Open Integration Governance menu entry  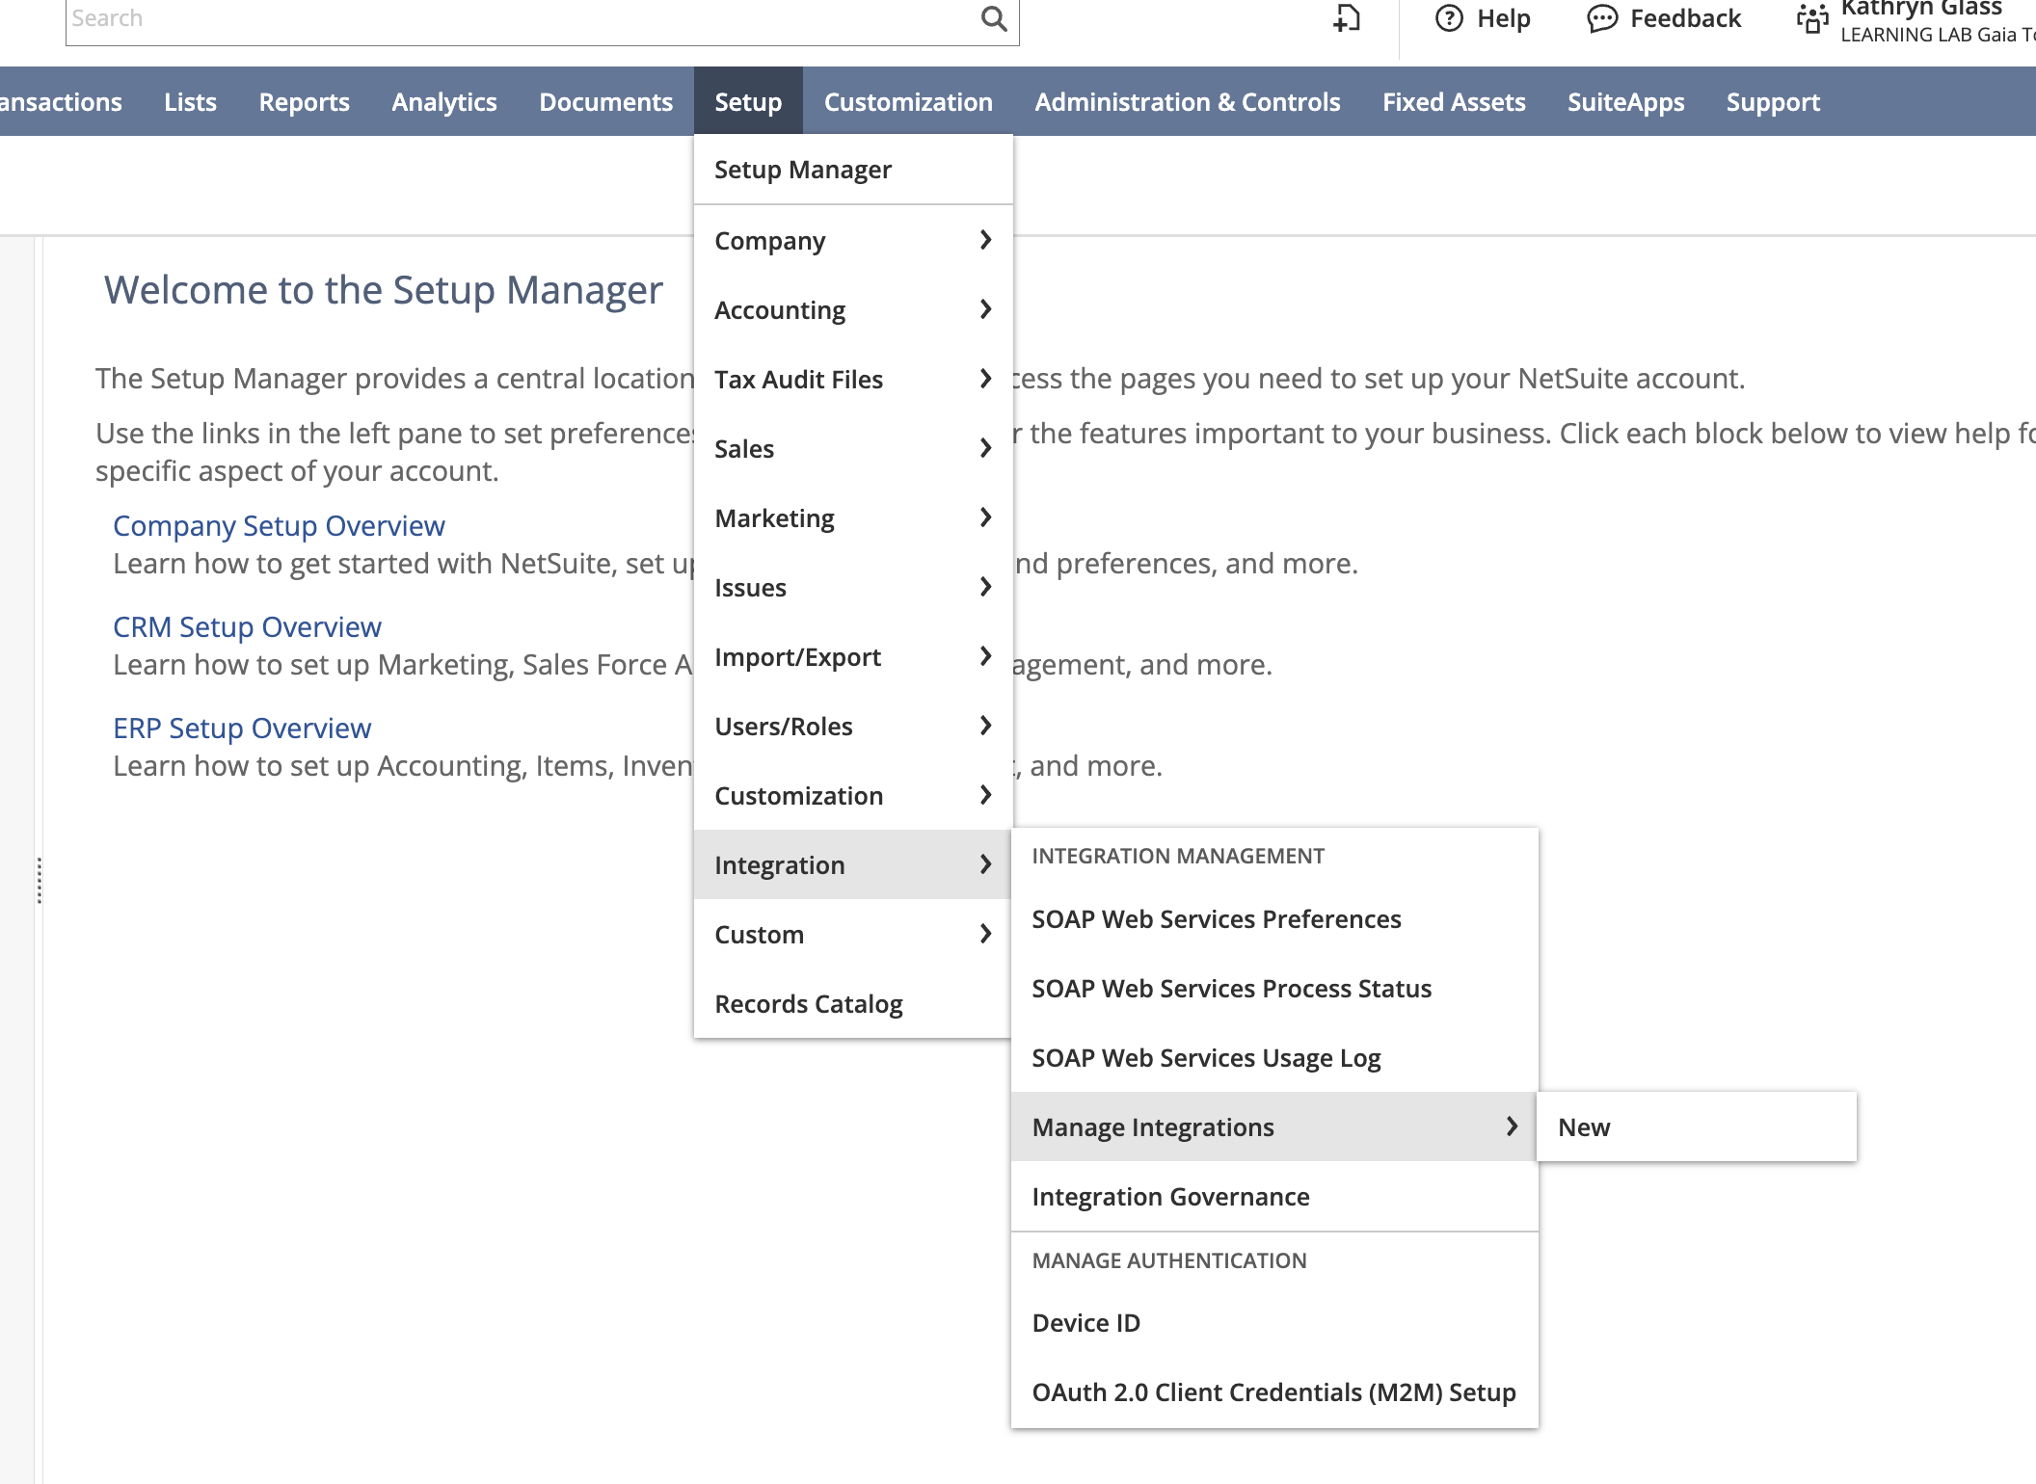pyautogui.click(x=1170, y=1196)
